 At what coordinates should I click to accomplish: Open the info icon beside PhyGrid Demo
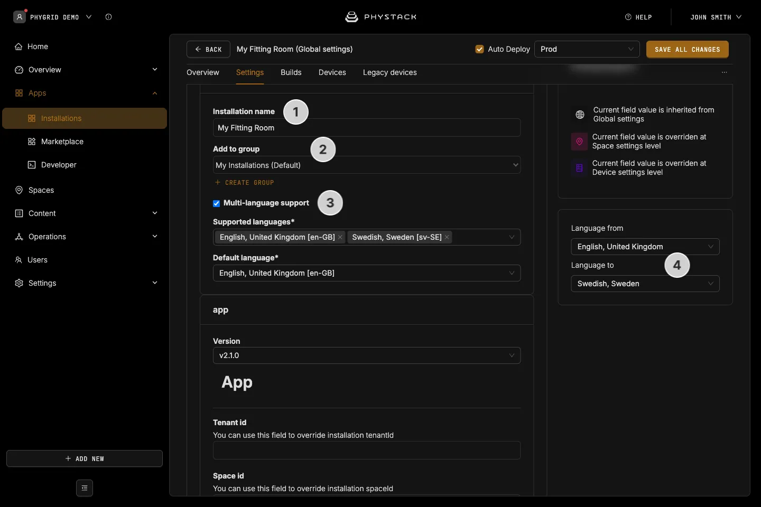pos(108,17)
